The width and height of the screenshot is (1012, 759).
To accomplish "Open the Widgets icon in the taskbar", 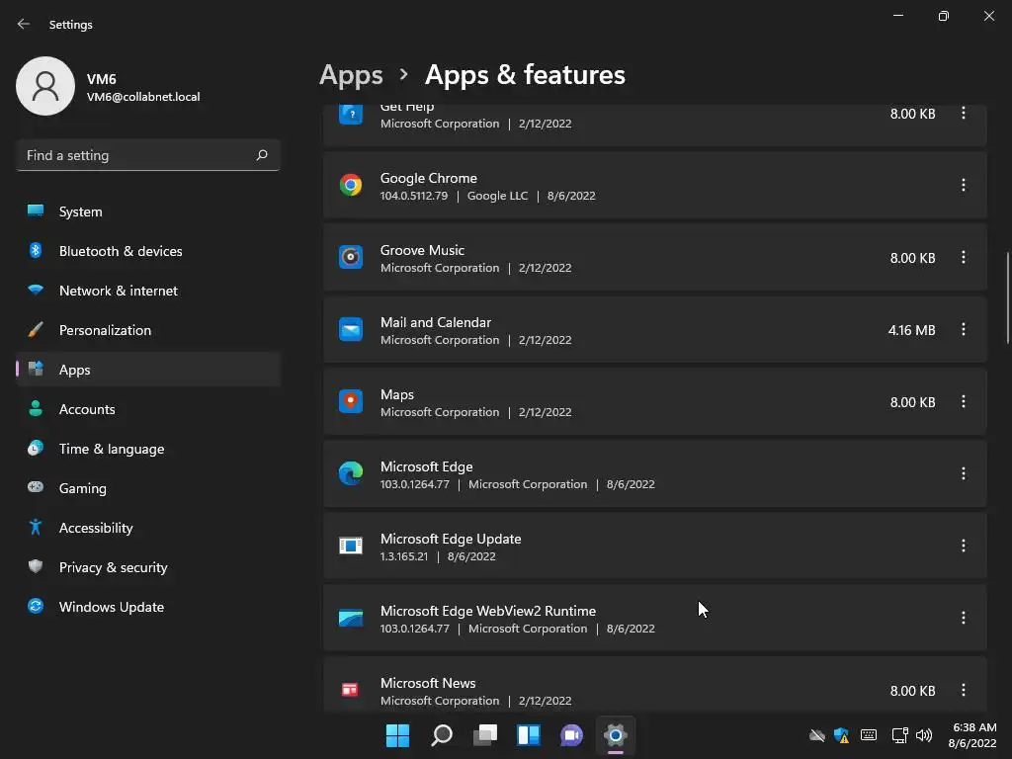I will tap(528, 735).
